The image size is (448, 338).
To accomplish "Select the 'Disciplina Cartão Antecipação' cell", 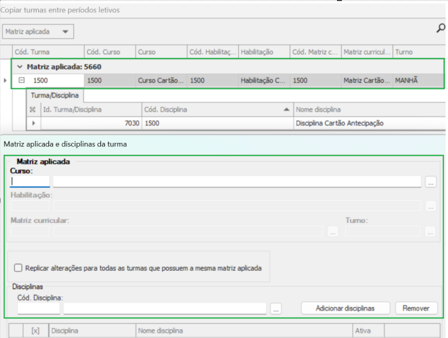I will [369, 123].
